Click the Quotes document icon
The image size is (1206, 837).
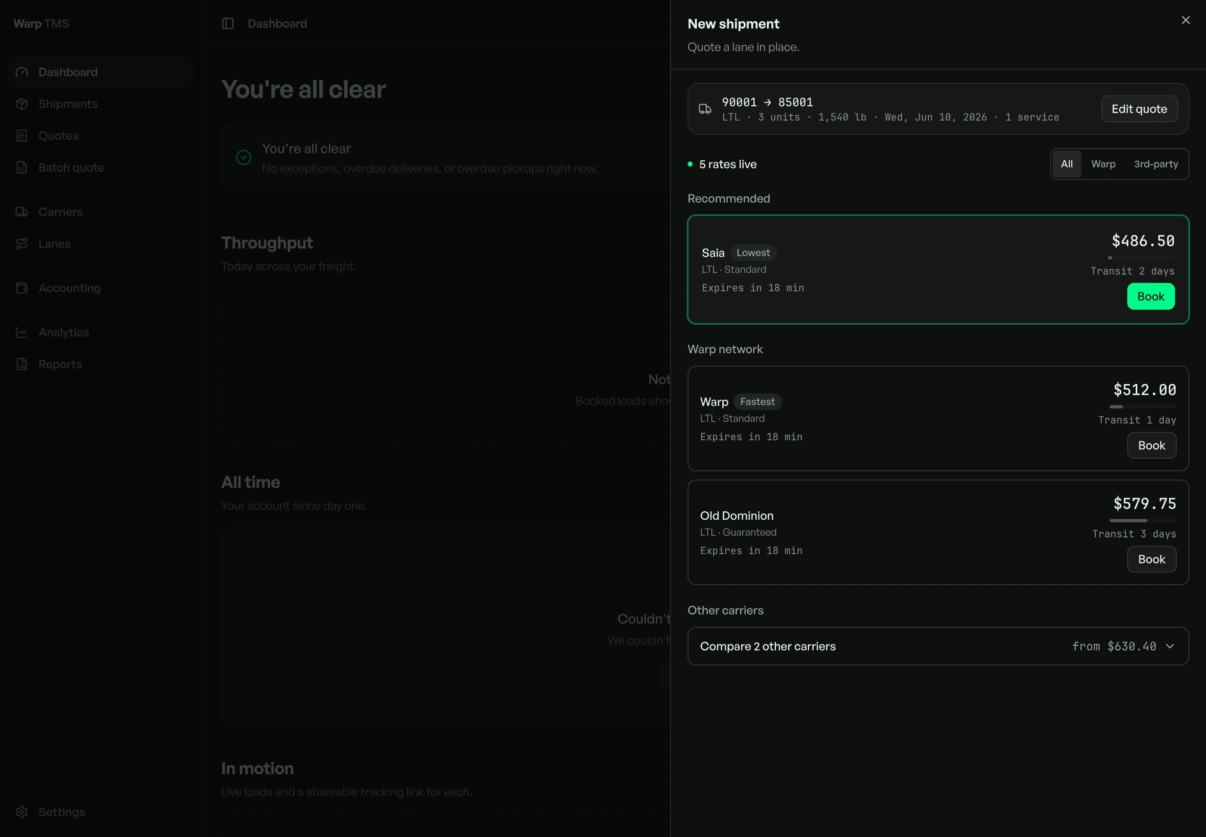point(21,136)
